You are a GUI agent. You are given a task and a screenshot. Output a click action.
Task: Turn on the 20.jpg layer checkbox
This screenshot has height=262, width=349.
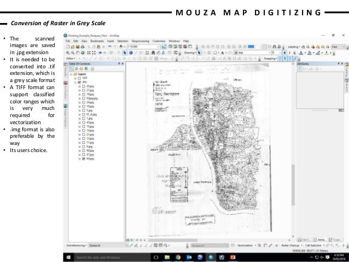pyautogui.click(x=84, y=86)
